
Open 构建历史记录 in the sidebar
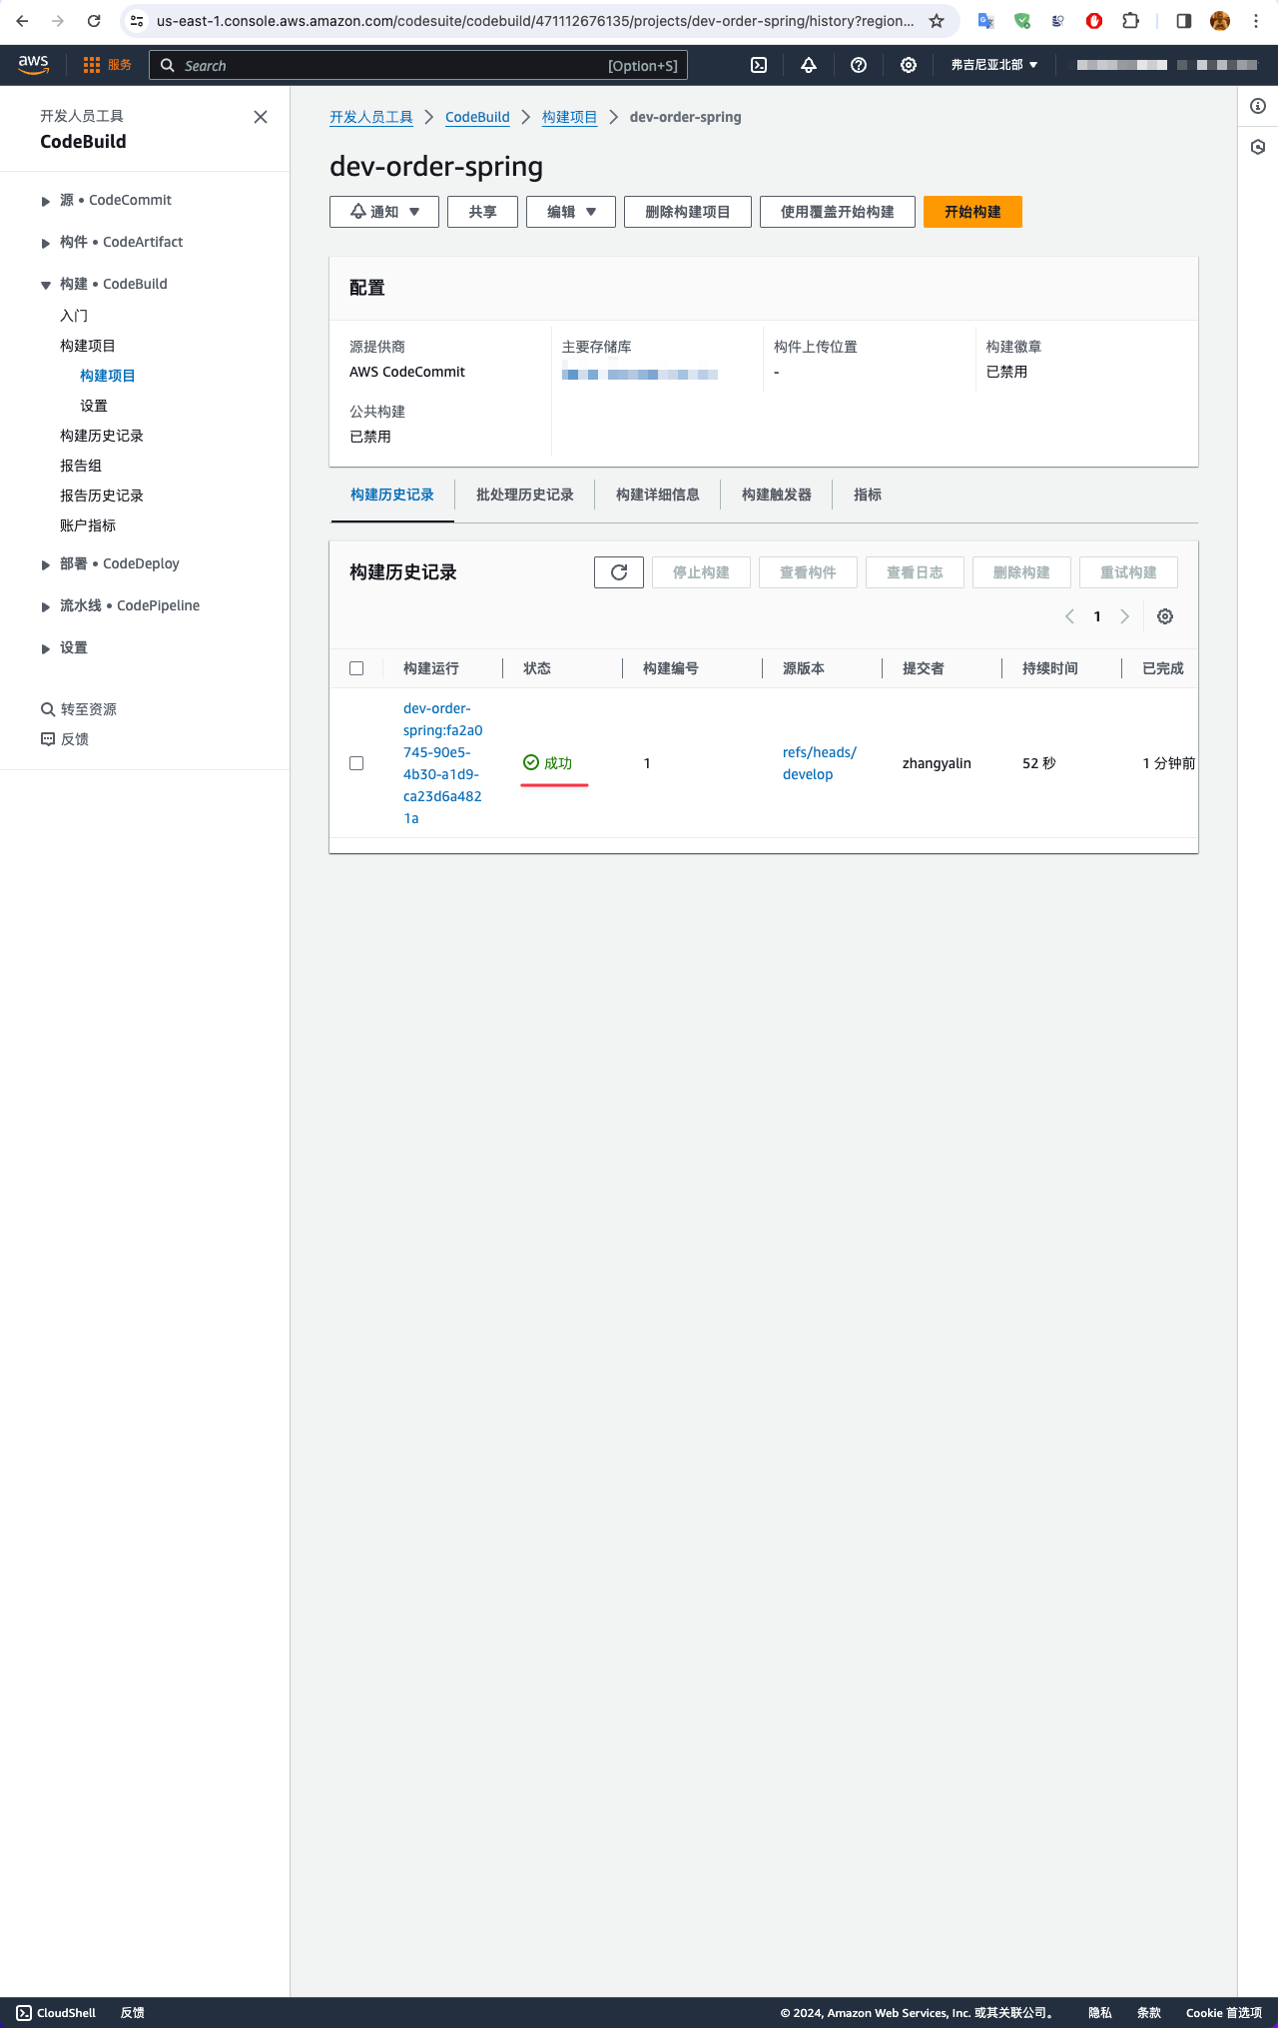tap(102, 436)
